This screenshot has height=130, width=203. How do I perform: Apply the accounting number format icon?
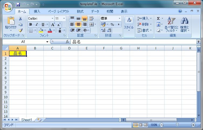coord(103,24)
